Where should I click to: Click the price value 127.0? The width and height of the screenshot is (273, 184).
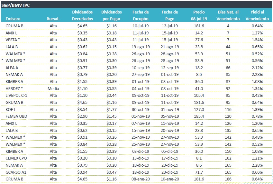(x=199, y=109)
